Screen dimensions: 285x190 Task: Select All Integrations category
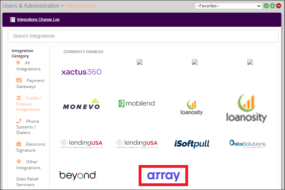coord(28,66)
